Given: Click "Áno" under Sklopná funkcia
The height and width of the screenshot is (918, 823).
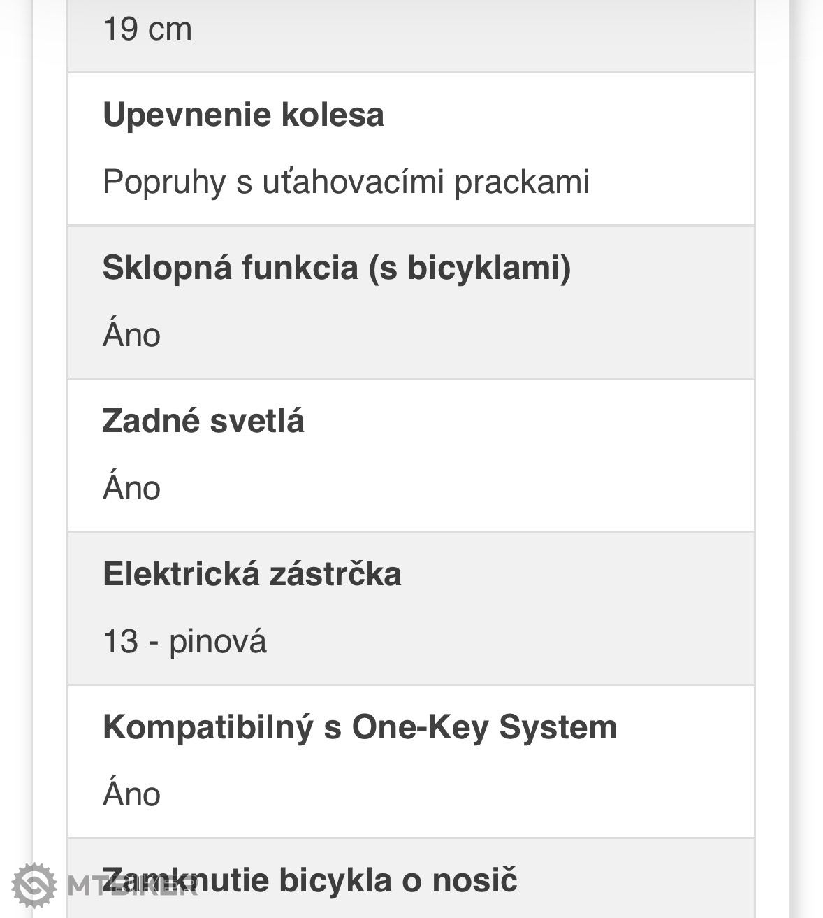Looking at the screenshot, I should tap(131, 335).
